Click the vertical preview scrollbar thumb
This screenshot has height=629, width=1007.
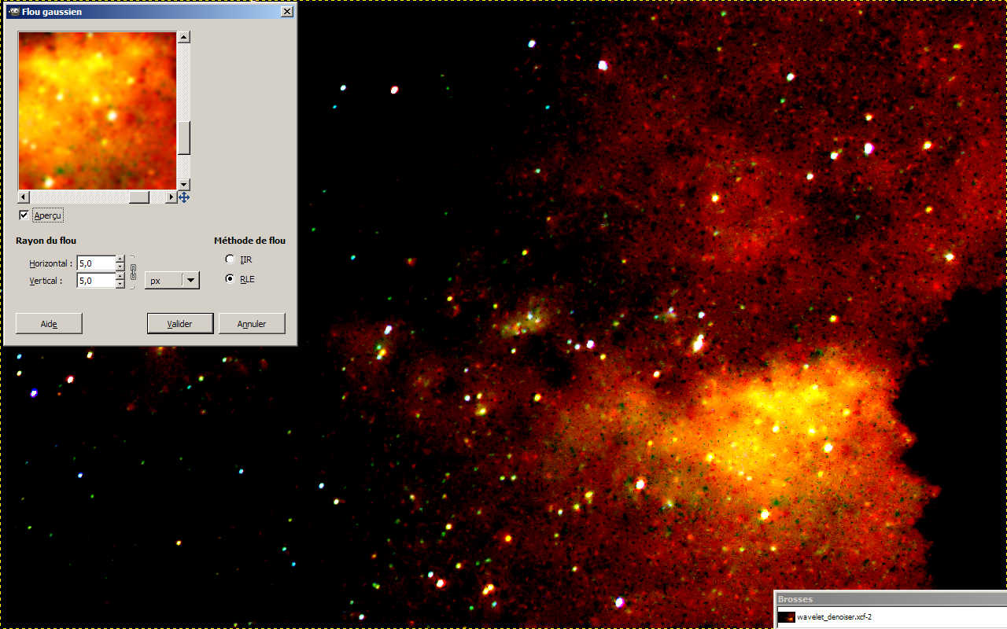point(183,138)
